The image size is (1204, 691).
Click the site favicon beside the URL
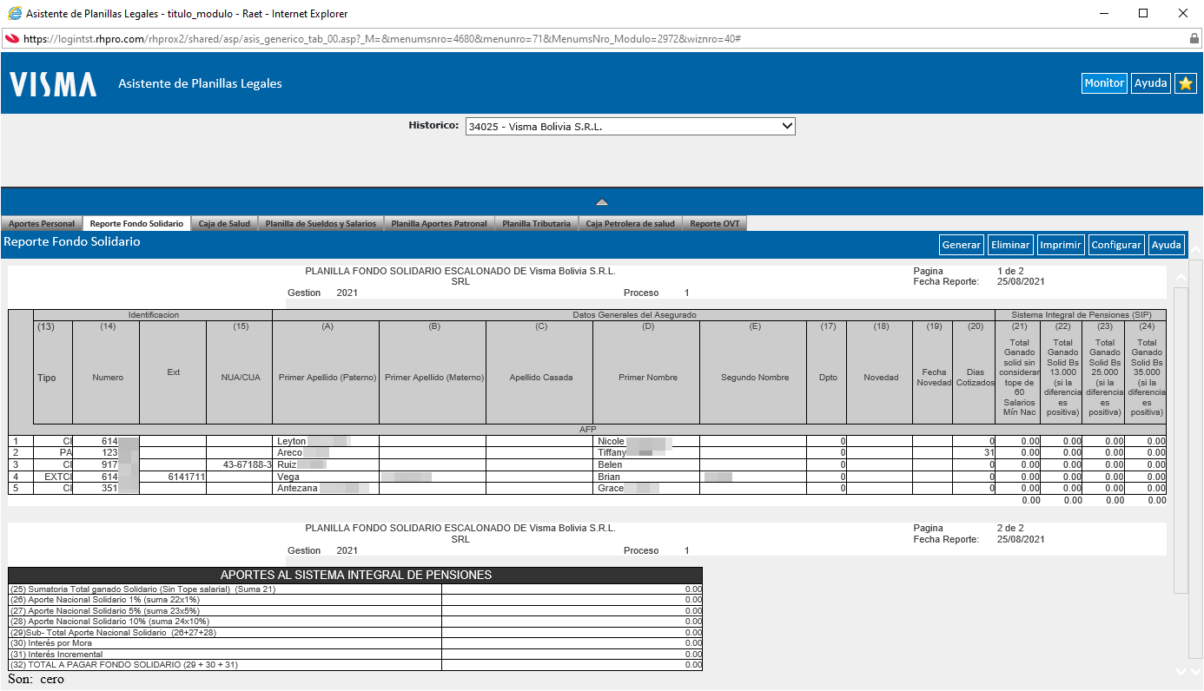point(12,39)
